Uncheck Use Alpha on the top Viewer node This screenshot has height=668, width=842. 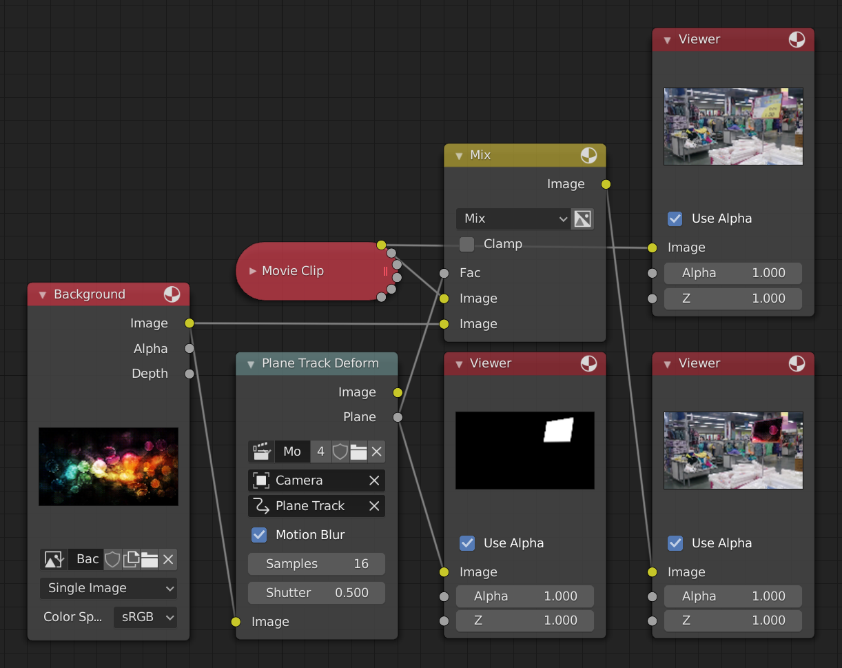pos(675,219)
